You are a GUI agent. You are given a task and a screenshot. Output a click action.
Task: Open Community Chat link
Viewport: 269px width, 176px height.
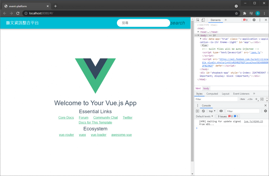(x=106, y=117)
